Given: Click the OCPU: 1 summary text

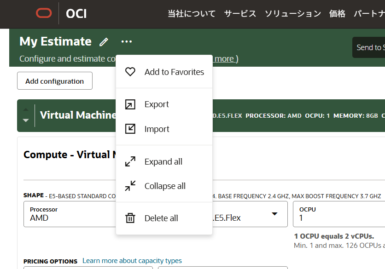Looking at the screenshot, I should pos(317,116).
